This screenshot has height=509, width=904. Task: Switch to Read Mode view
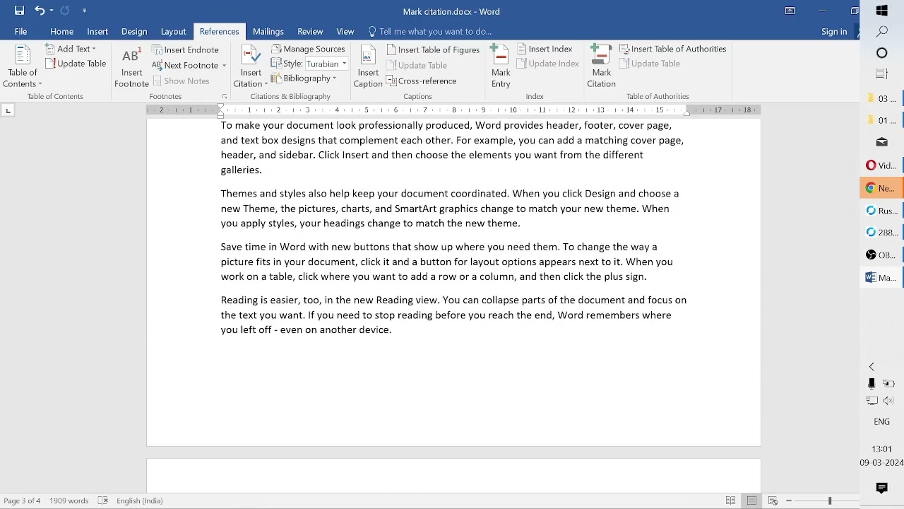[x=731, y=501]
